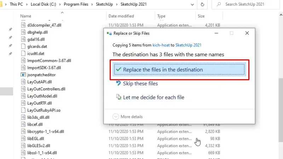Viewport: 283px width, 159px height.
Task: Click the refresh icon in address bar
Action: point(202,4)
